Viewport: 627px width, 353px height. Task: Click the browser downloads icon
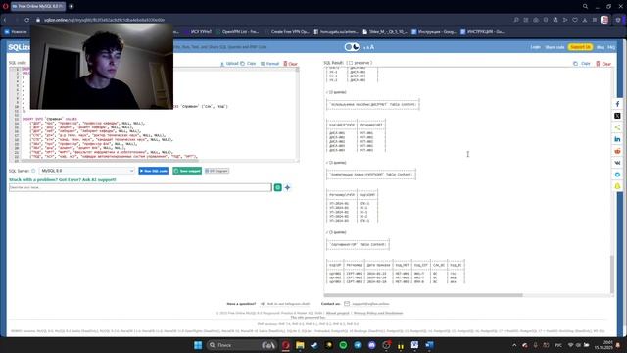pos(585,20)
